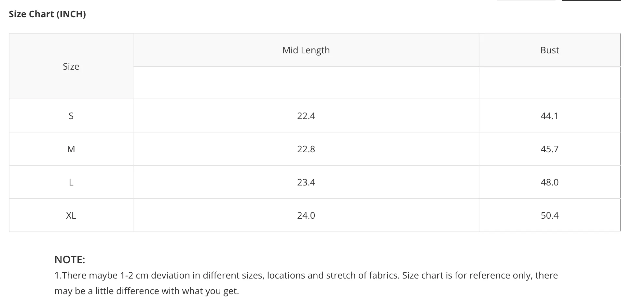Click the empty cell below Mid Length
The width and height of the screenshot is (634, 300).
pyautogui.click(x=306, y=83)
